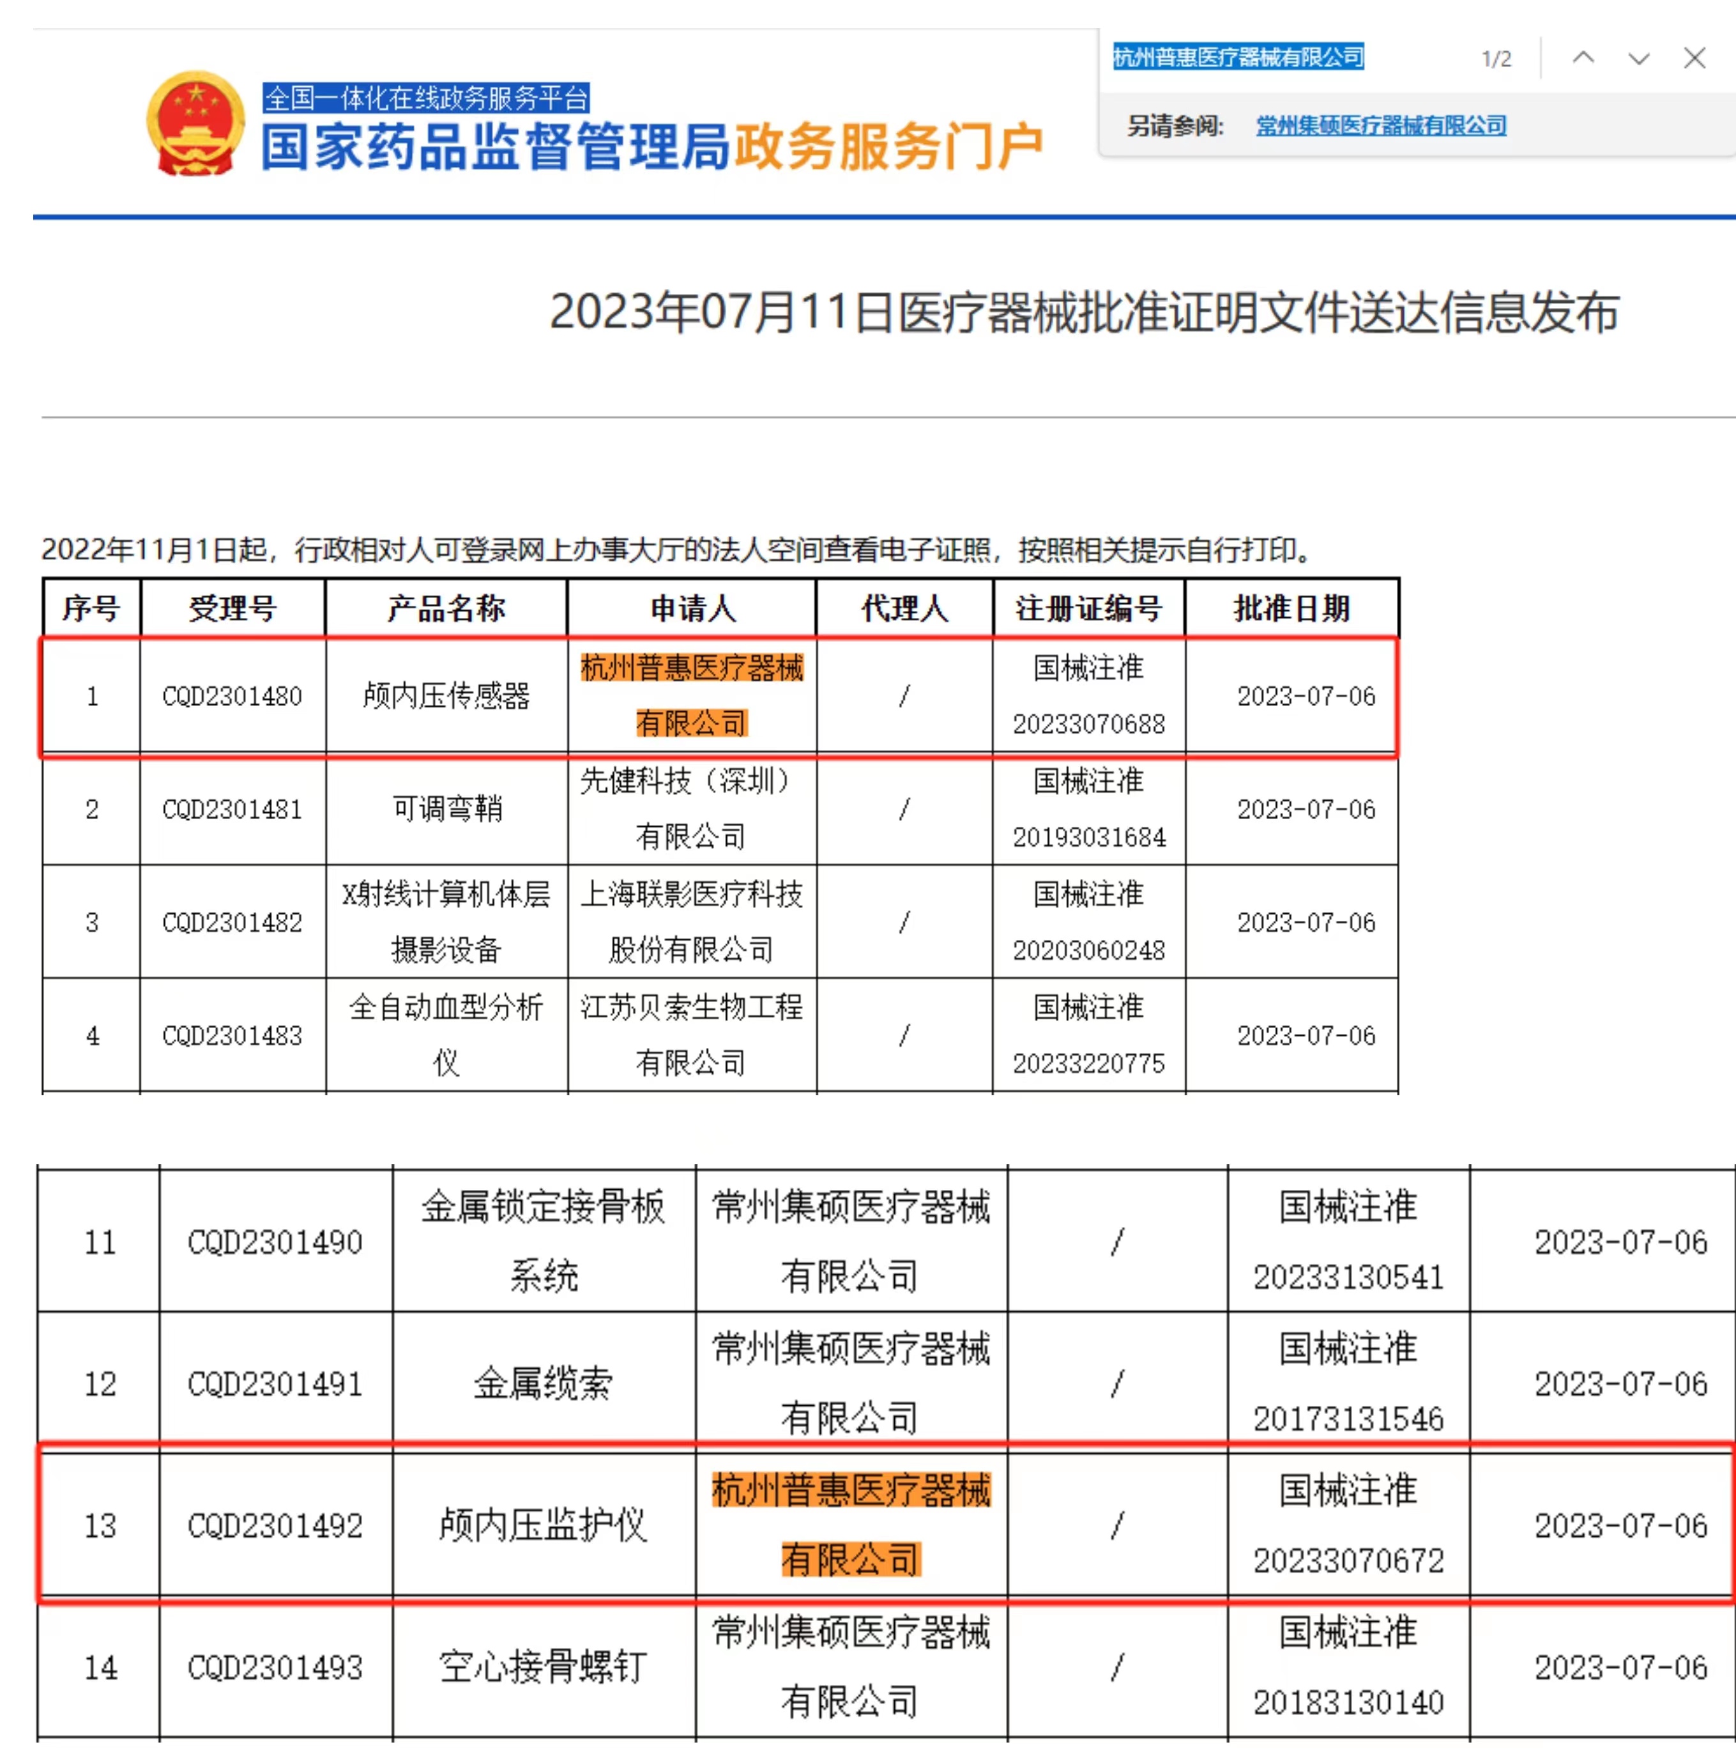Go to previous search match arrow
Screen dimensions: 1736x1763
[1583, 58]
